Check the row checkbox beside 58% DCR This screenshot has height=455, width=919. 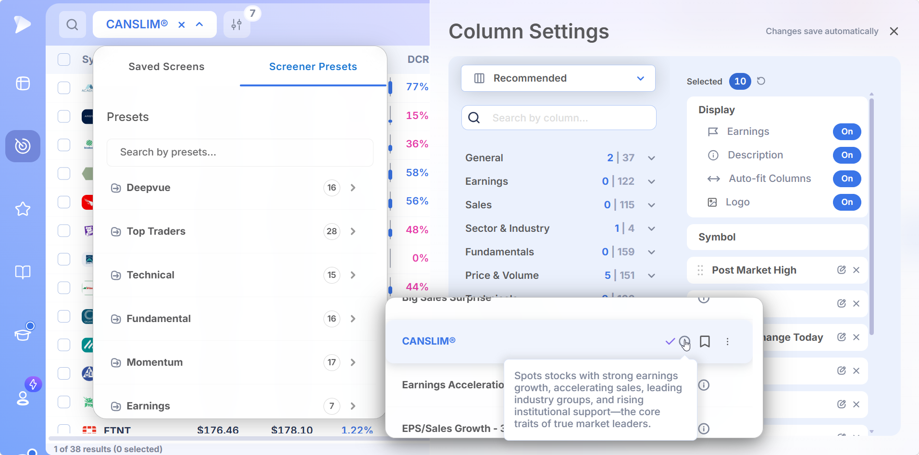coord(64,173)
